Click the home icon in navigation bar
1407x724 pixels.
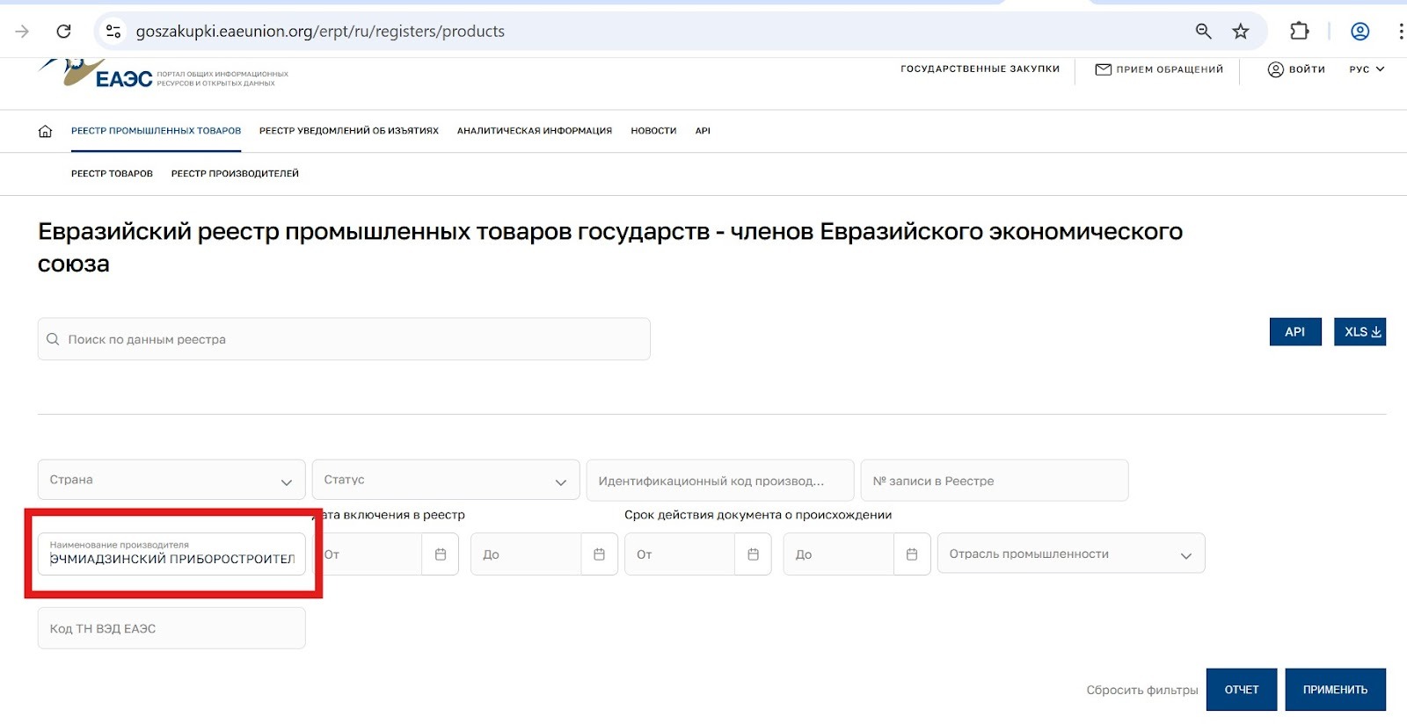[45, 131]
